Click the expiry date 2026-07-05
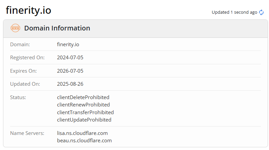Viewport: 269px width, 150px height. (x=70, y=71)
